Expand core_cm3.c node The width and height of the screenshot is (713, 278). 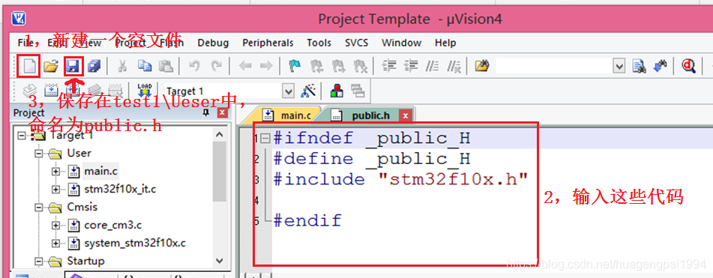tap(56, 226)
